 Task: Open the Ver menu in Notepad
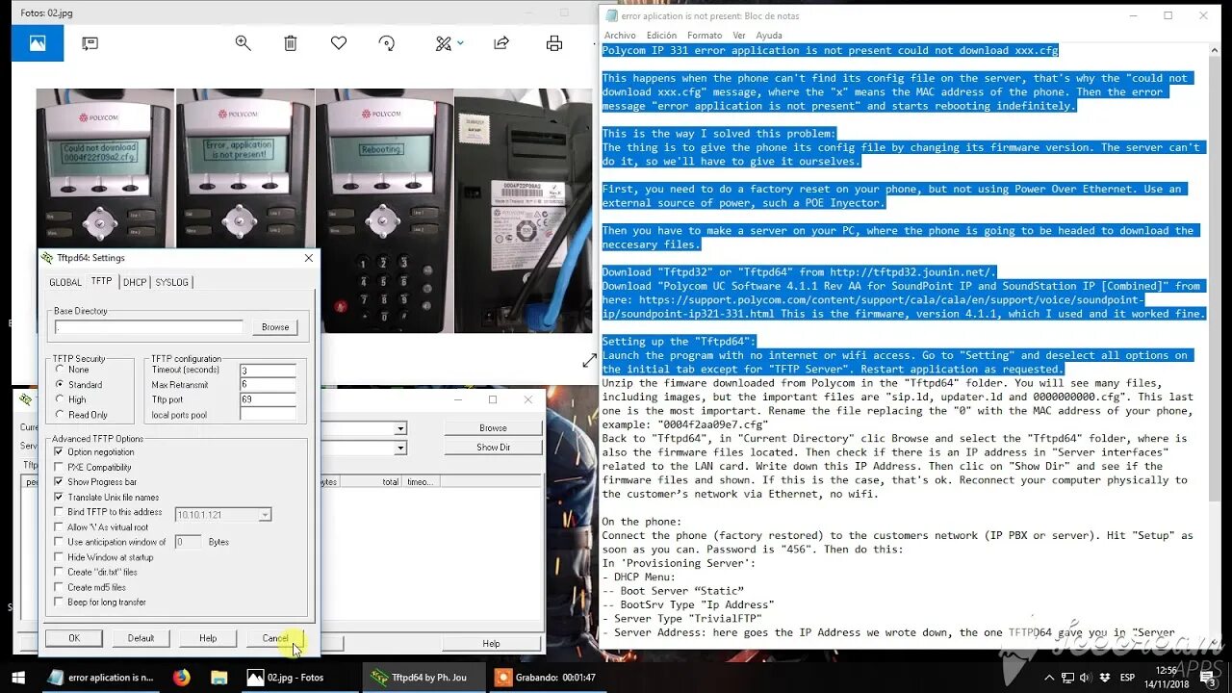click(x=739, y=36)
